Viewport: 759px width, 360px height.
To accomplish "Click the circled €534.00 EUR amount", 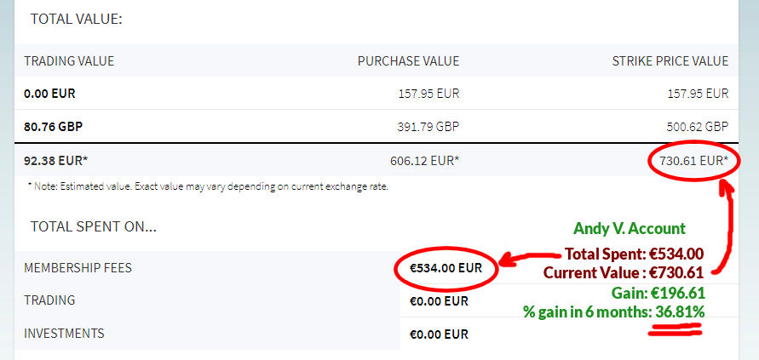I will [x=446, y=268].
